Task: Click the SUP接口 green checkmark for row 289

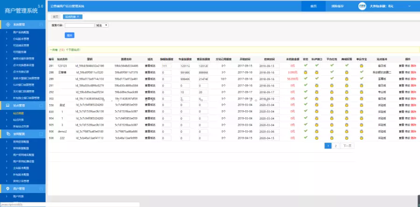Action: 317,79
